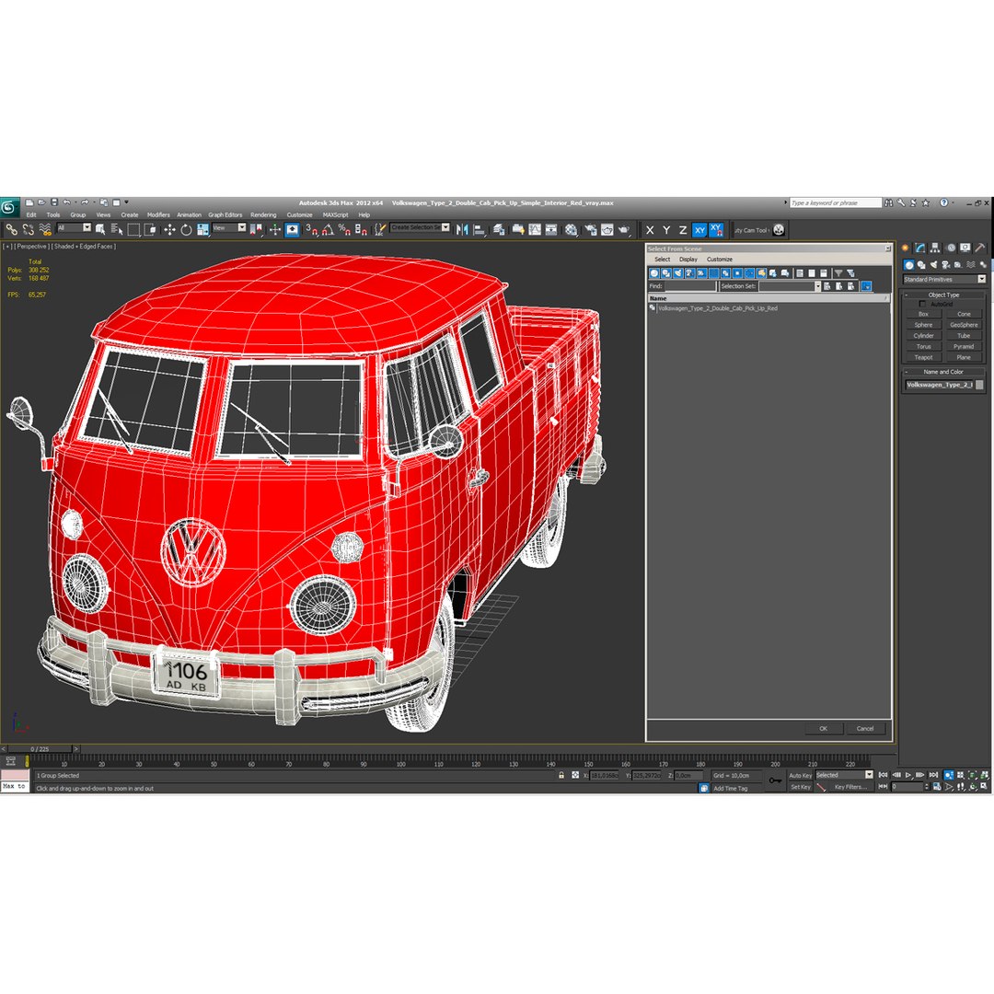Toggle the Selection Lock padlock icon

[x=561, y=775]
